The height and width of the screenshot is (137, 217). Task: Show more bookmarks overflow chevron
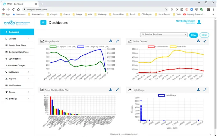point(213,14)
